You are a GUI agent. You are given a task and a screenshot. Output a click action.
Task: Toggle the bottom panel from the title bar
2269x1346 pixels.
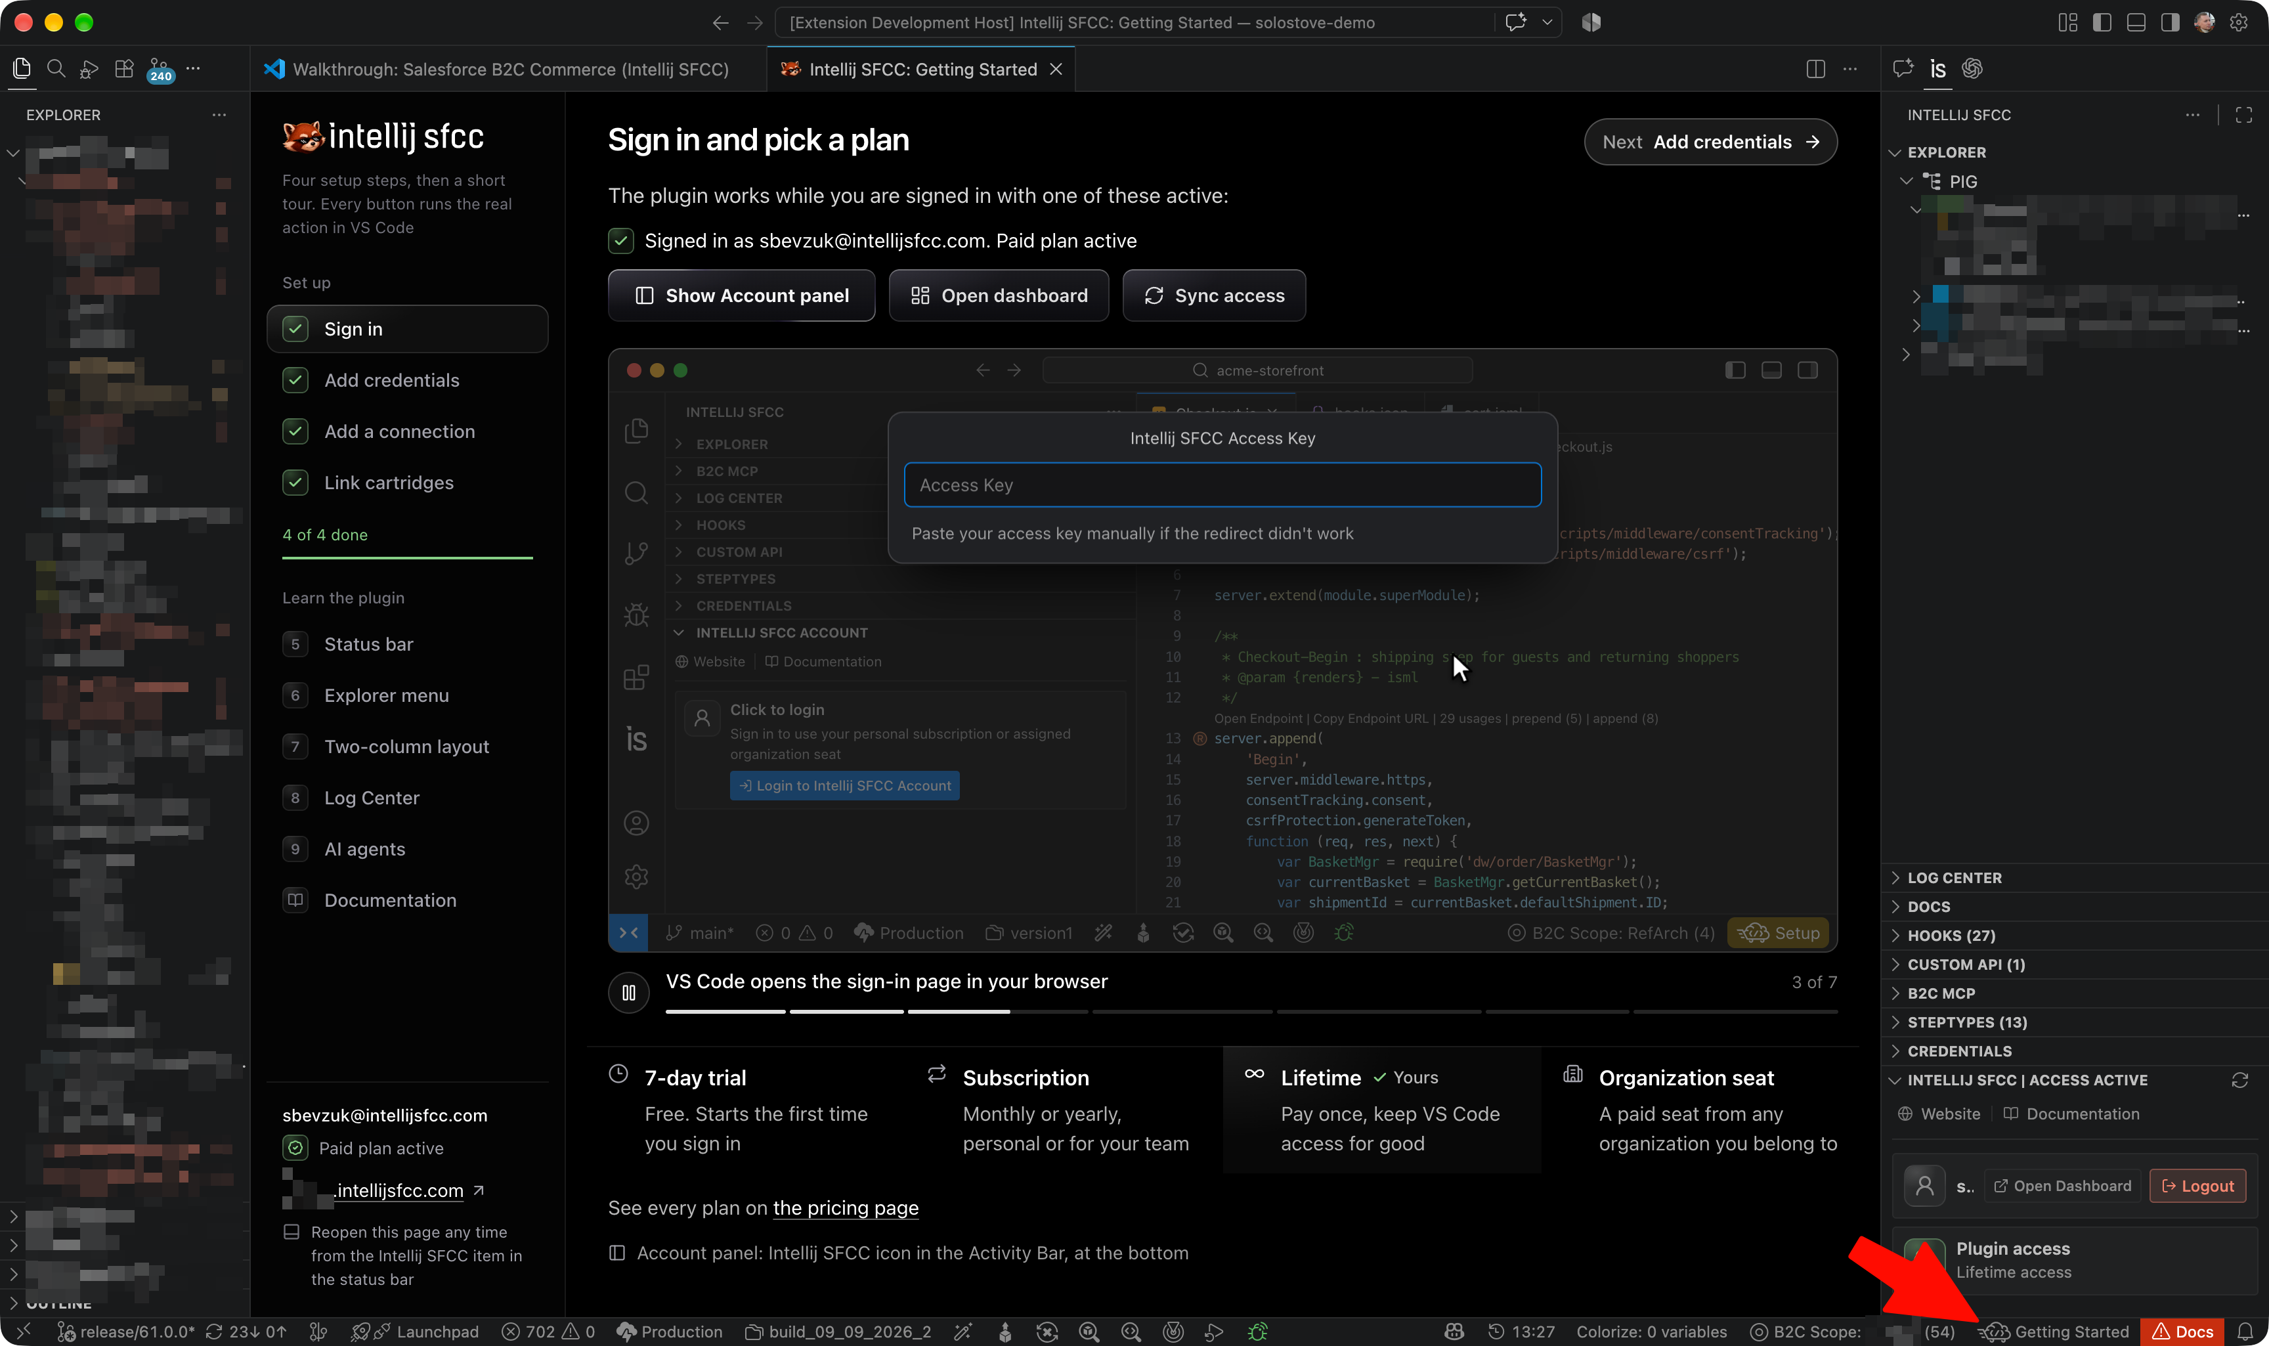click(2136, 23)
